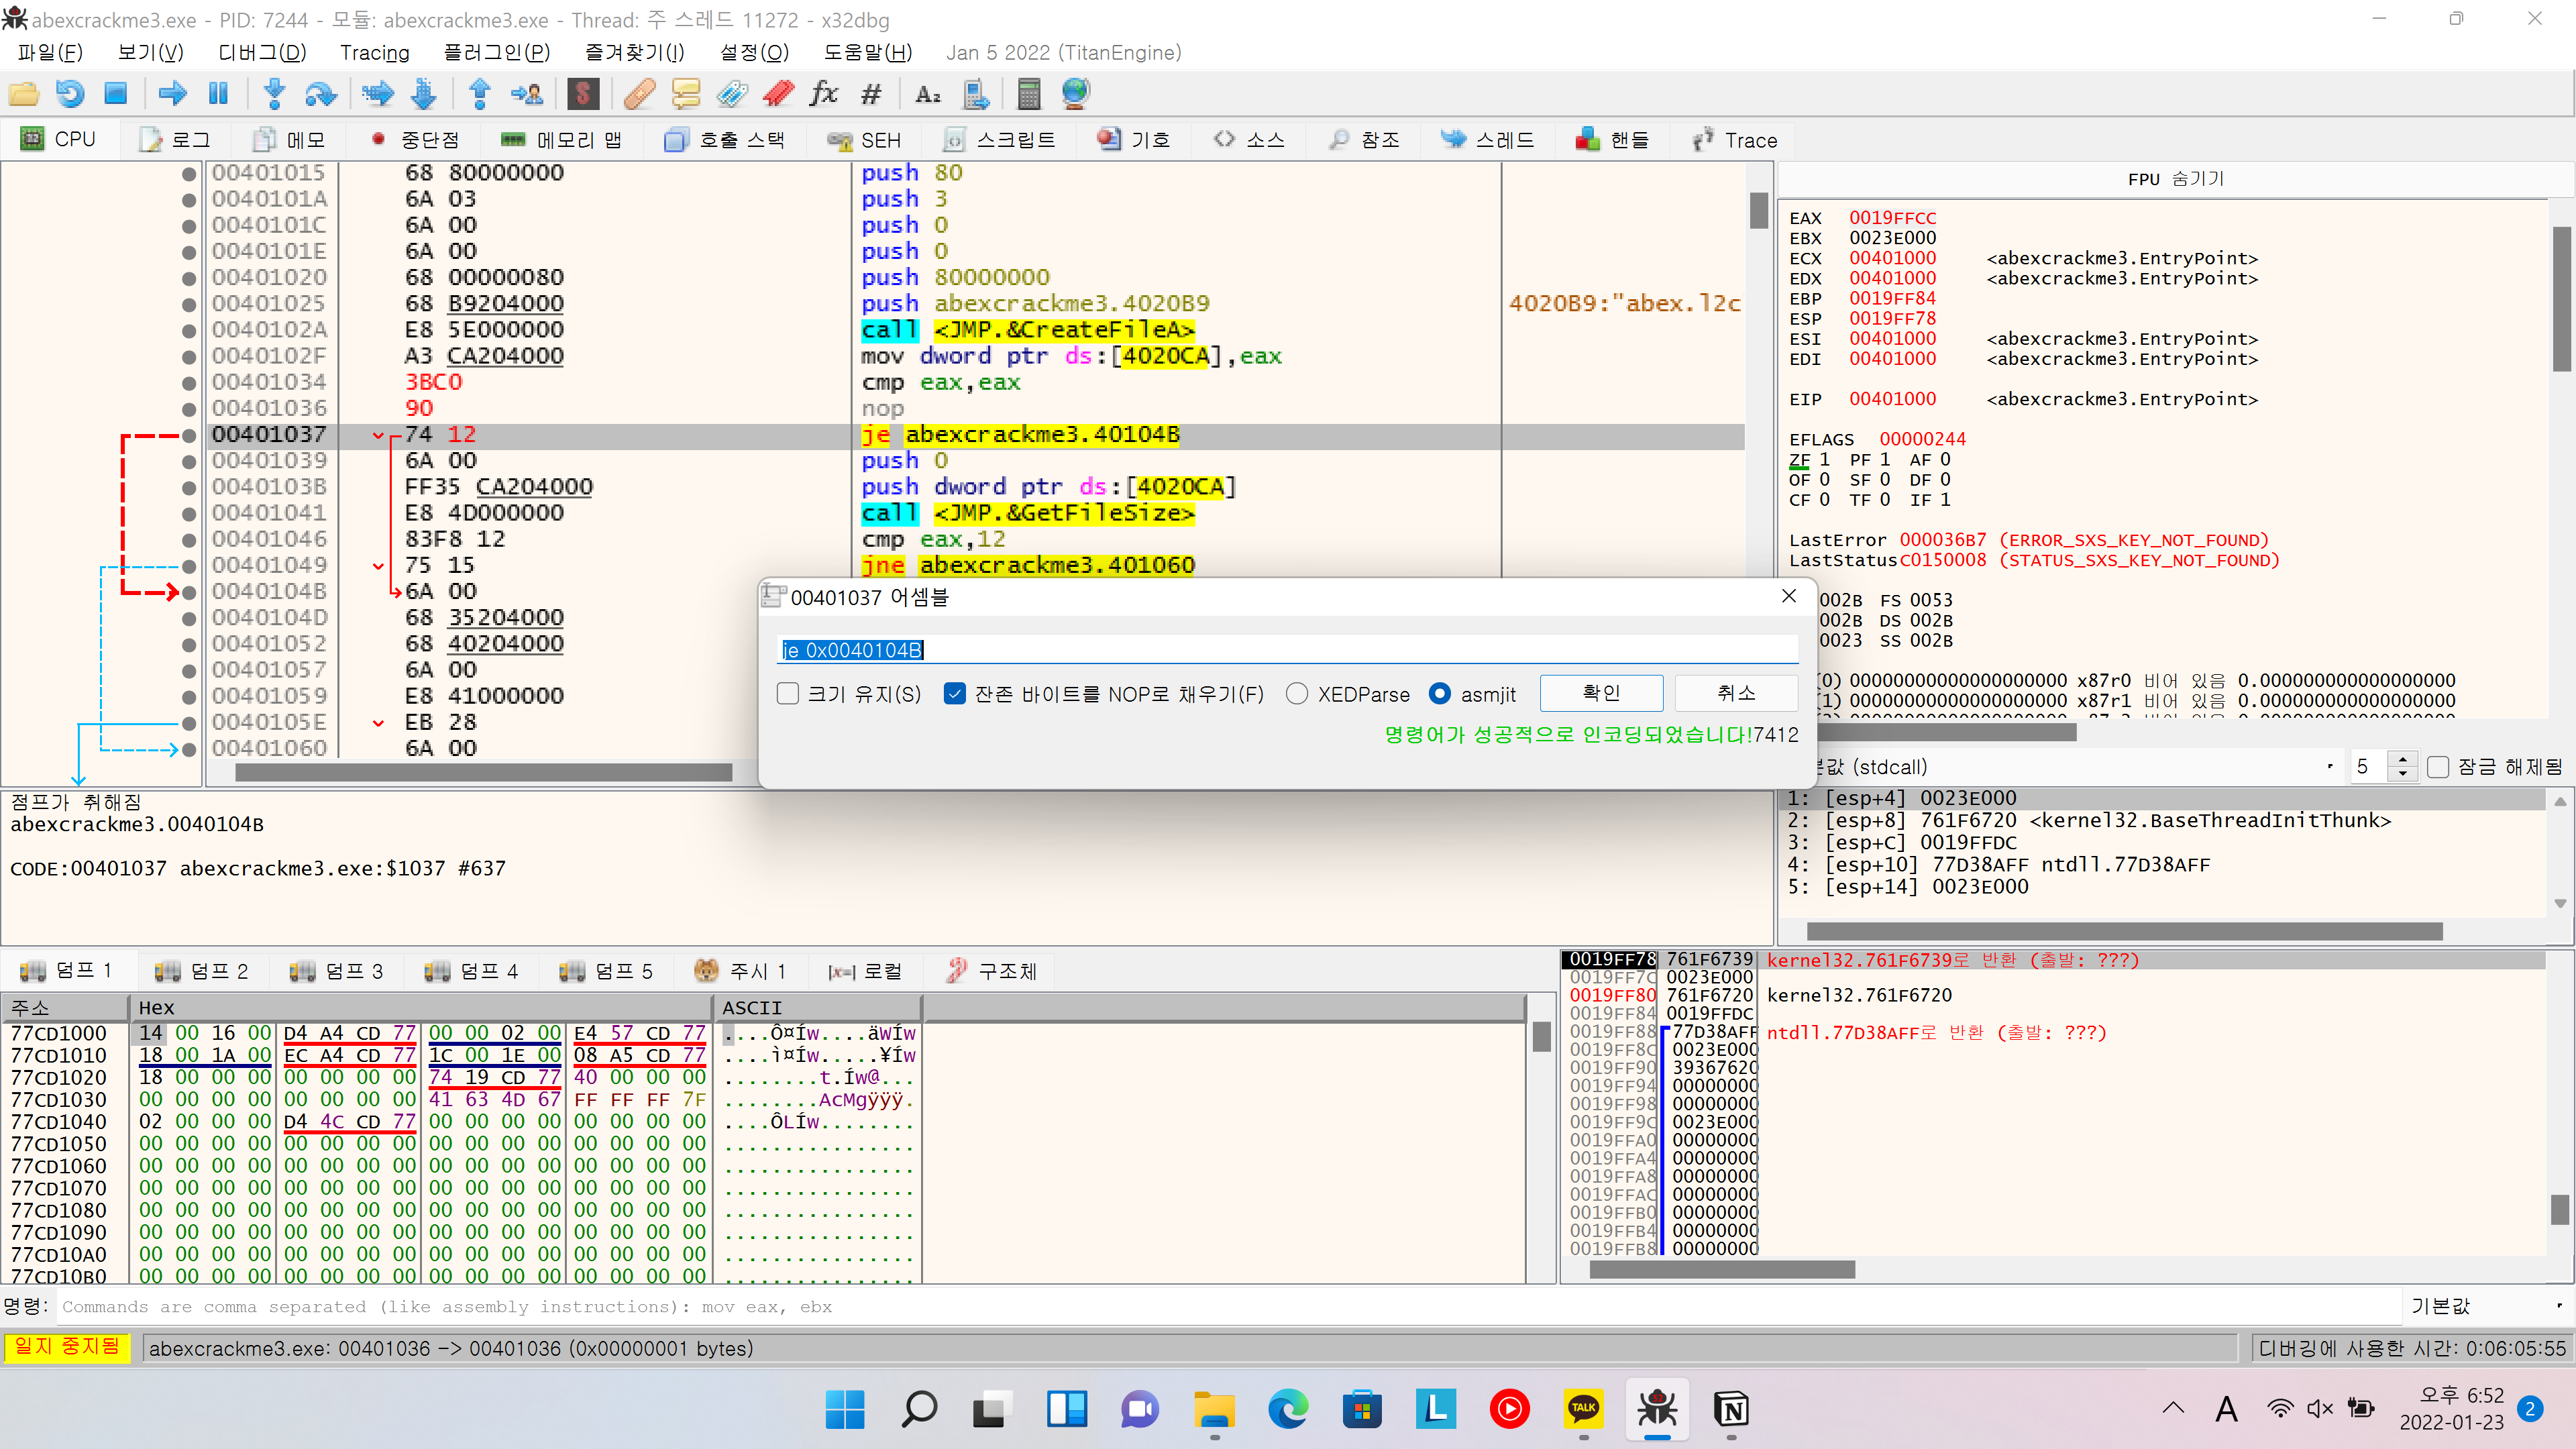Stop debugging with the square icon

[x=116, y=95]
